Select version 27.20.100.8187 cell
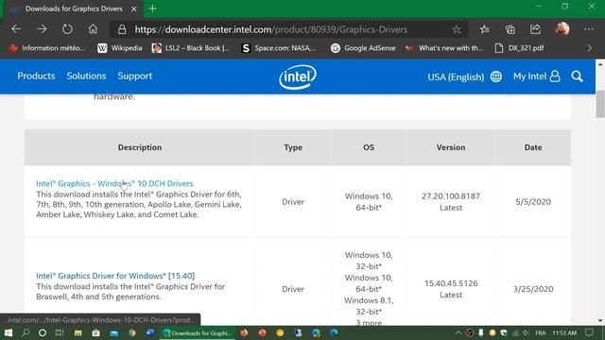This screenshot has height=340, width=605. click(x=451, y=201)
